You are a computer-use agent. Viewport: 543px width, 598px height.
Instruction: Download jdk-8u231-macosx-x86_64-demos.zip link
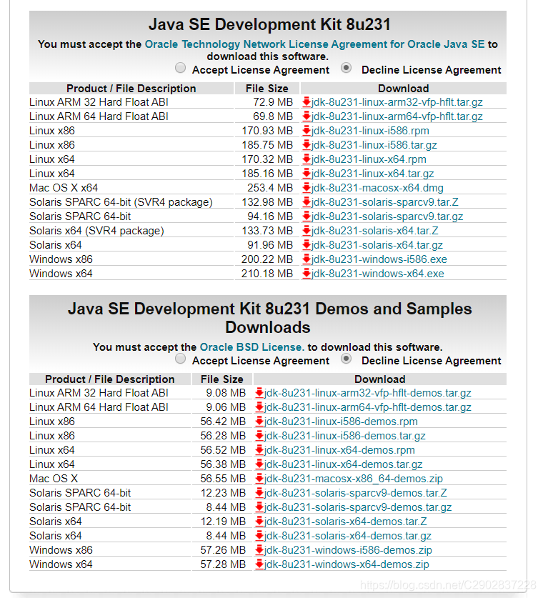click(354, 479)
